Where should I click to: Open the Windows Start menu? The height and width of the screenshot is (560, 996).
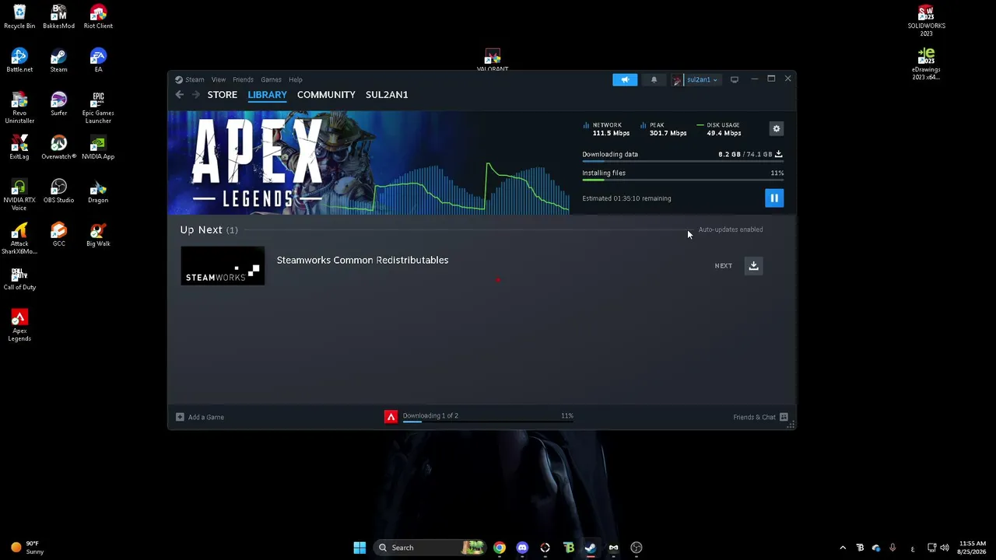pos(359,548)
